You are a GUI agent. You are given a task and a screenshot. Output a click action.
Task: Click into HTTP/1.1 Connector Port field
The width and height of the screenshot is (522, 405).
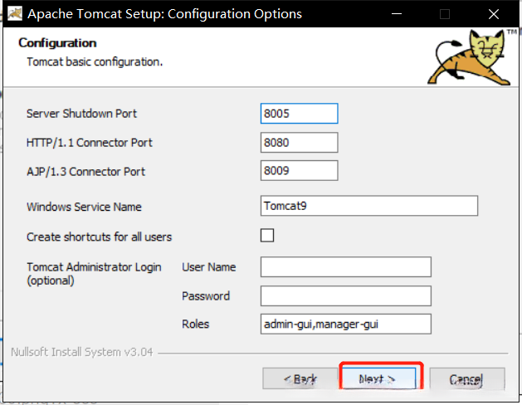(x=299, y=142)
